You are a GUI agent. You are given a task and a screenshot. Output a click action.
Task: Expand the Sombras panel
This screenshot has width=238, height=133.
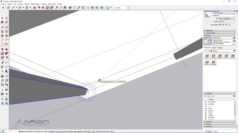click(x=219, y=122)
